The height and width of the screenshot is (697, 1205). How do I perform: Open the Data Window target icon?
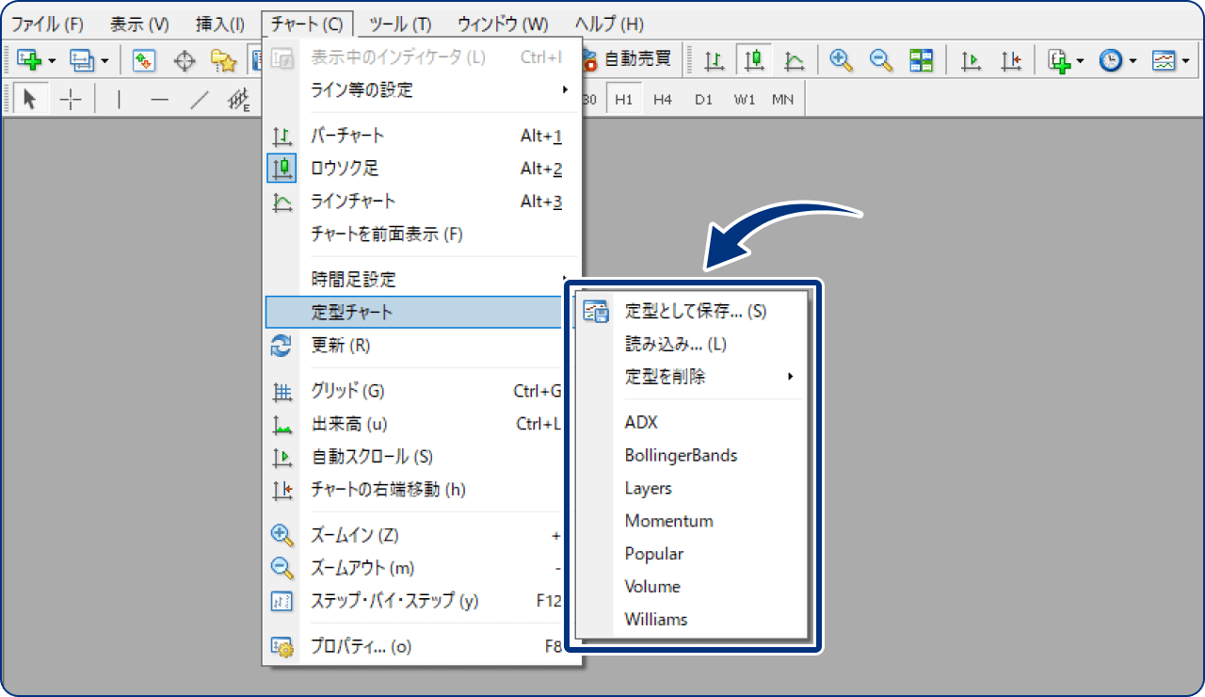pos(185,60)
